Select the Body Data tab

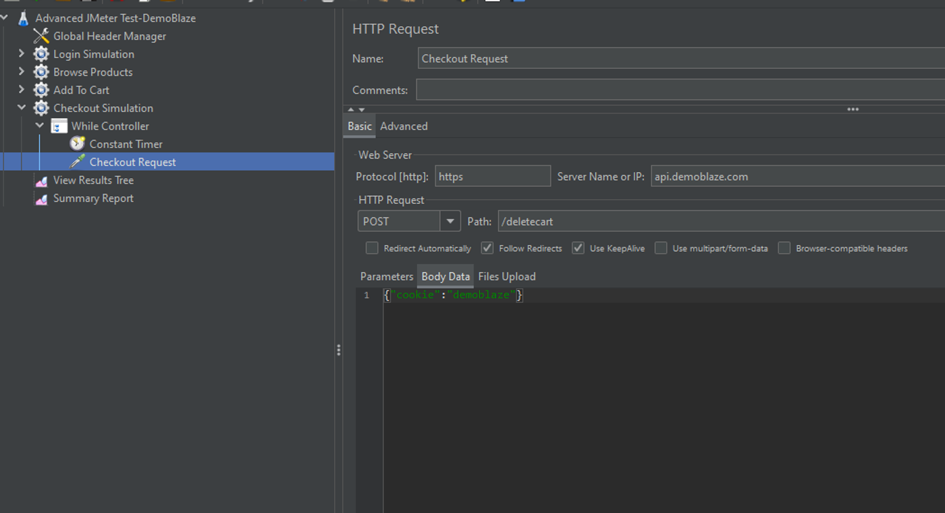point(446,277)
